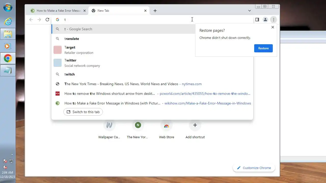The width and height of the screenshot is (326, 183).
Task: Pick the Target Retailer corporation suggestion
Action: click(152, 50)
